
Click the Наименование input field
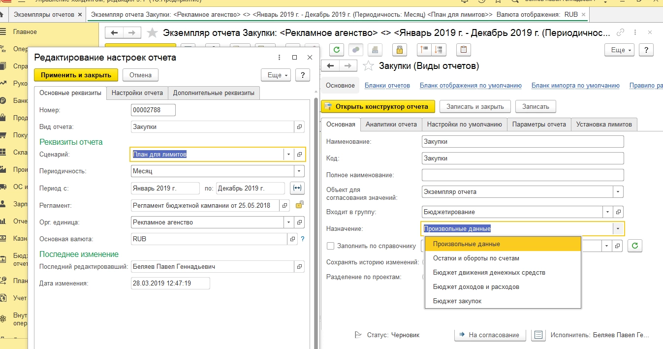522,141
